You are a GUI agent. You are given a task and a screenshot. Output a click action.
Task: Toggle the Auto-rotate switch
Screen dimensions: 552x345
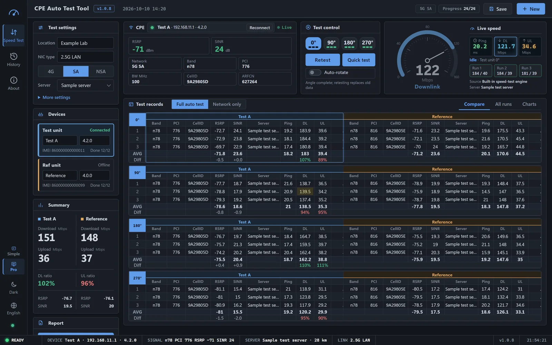[x=315, y=72]
